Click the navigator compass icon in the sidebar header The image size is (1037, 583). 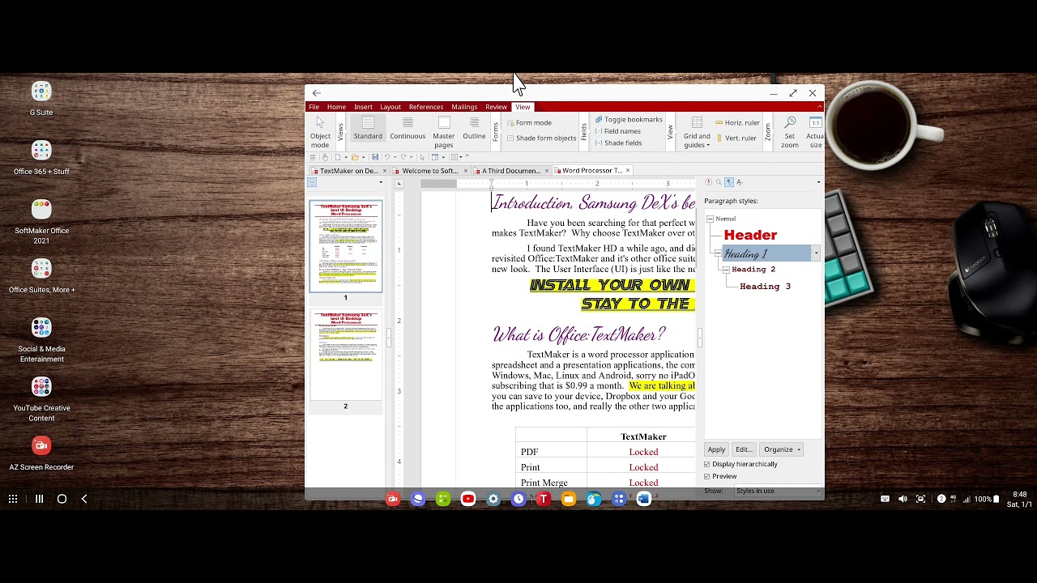click(709, 182)
